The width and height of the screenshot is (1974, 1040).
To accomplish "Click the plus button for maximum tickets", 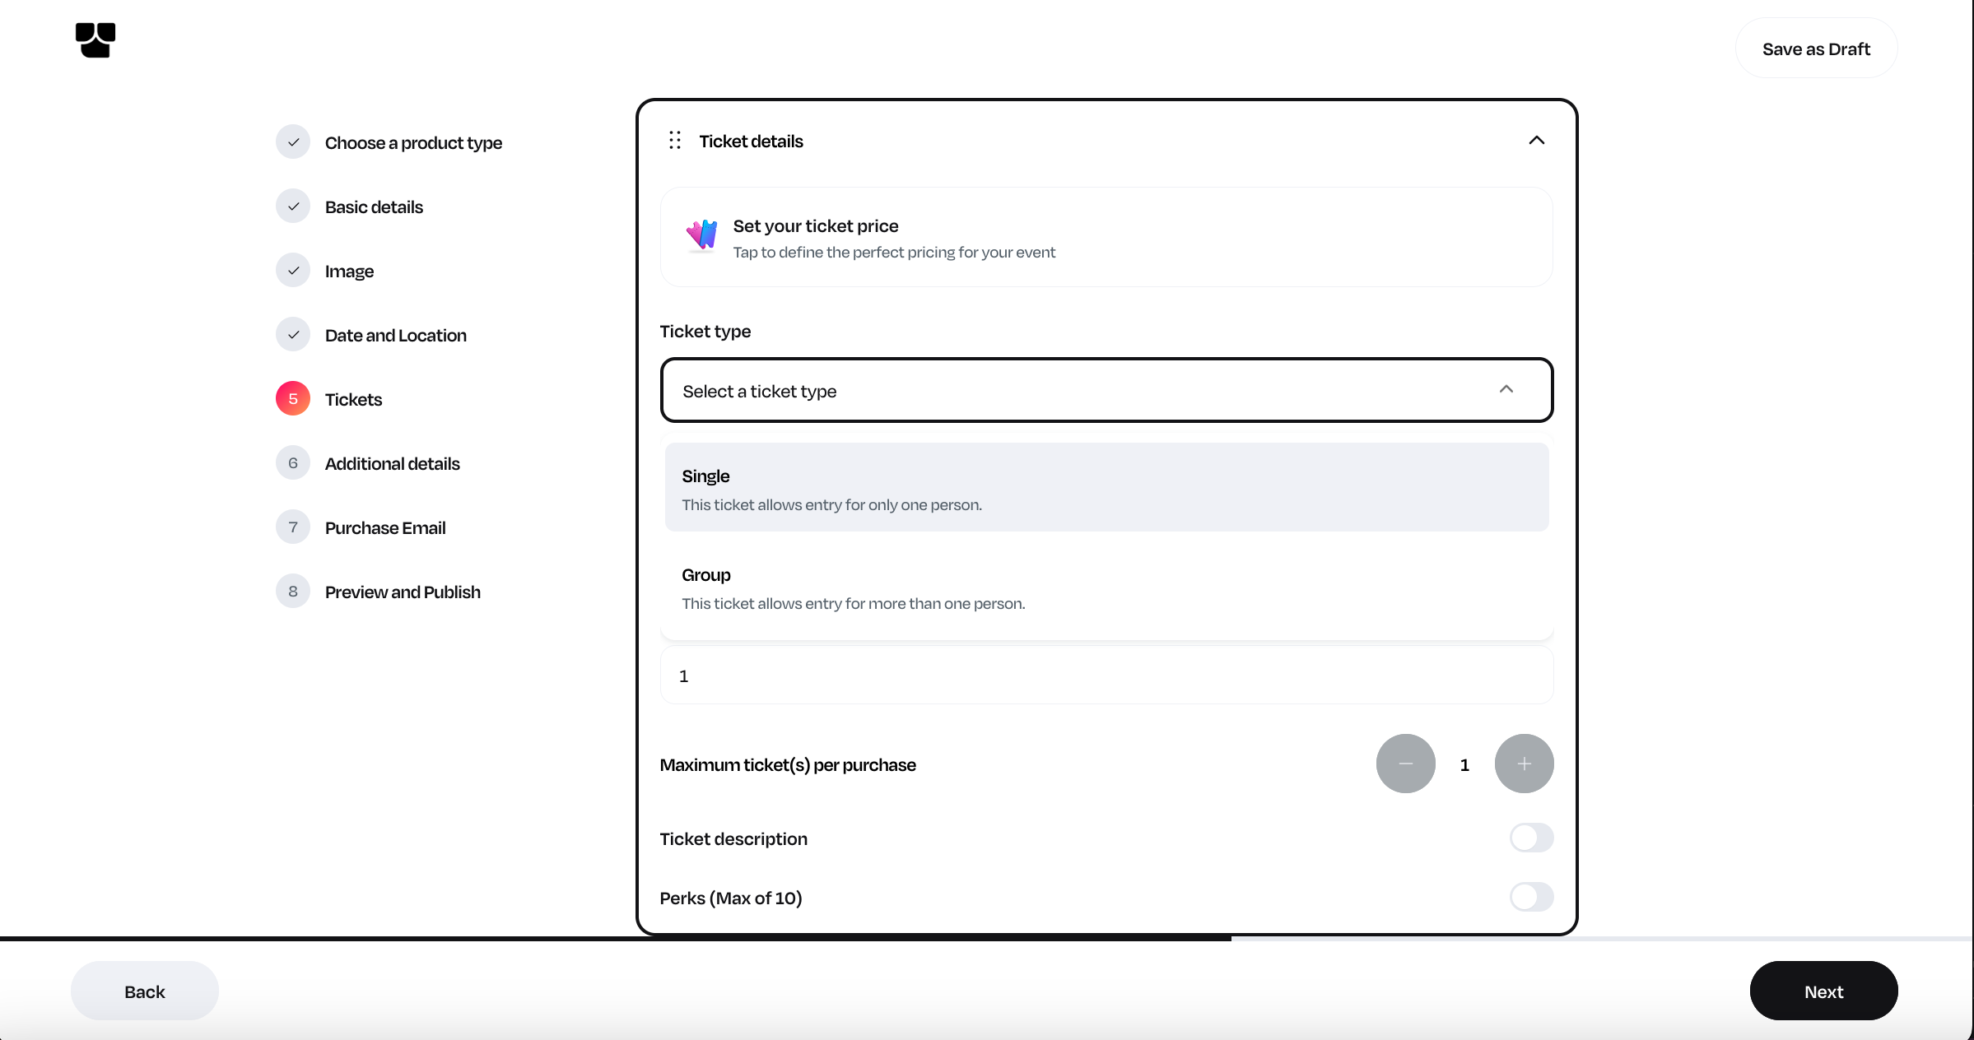I will (x=1524, y=764).
